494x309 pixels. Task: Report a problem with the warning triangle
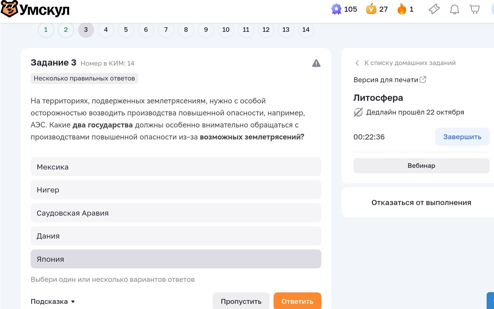point(316,63)
